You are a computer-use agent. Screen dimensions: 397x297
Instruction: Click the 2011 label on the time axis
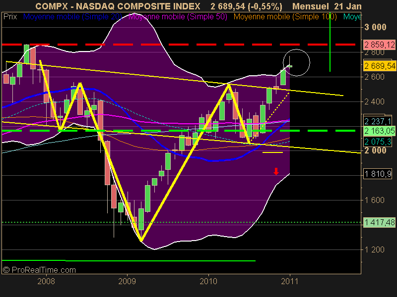(x=290, y=281)
